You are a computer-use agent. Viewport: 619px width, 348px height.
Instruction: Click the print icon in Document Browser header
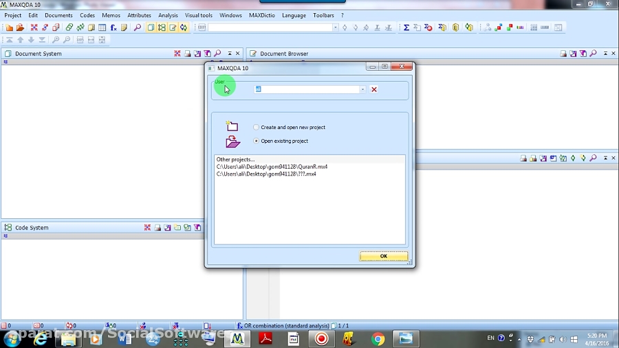[563, 54]
